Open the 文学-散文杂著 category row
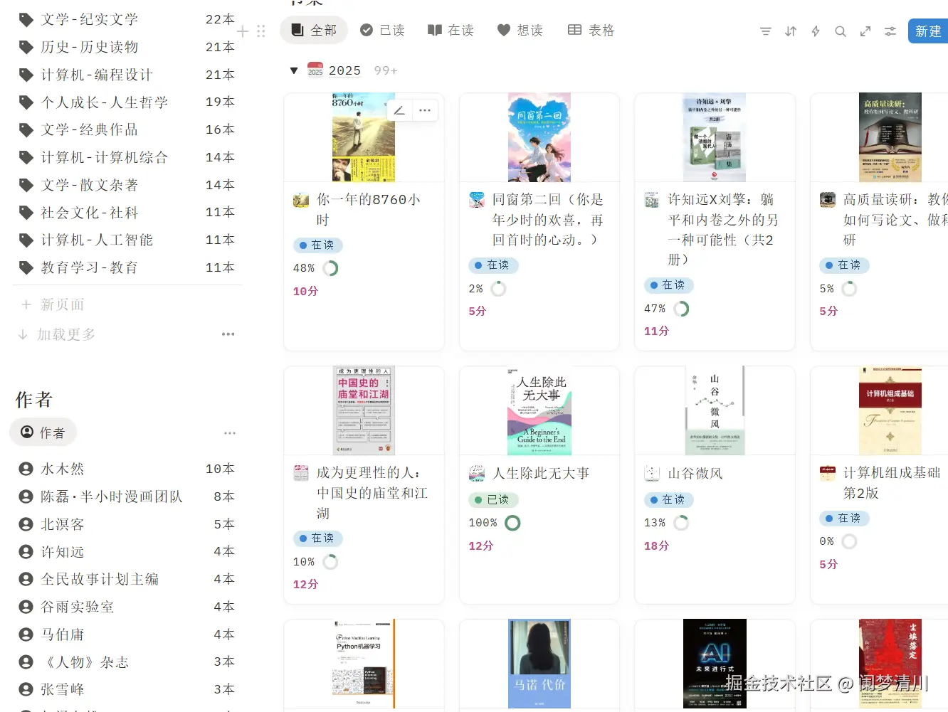This screenshot has width=948, height=712. (127, 185)
